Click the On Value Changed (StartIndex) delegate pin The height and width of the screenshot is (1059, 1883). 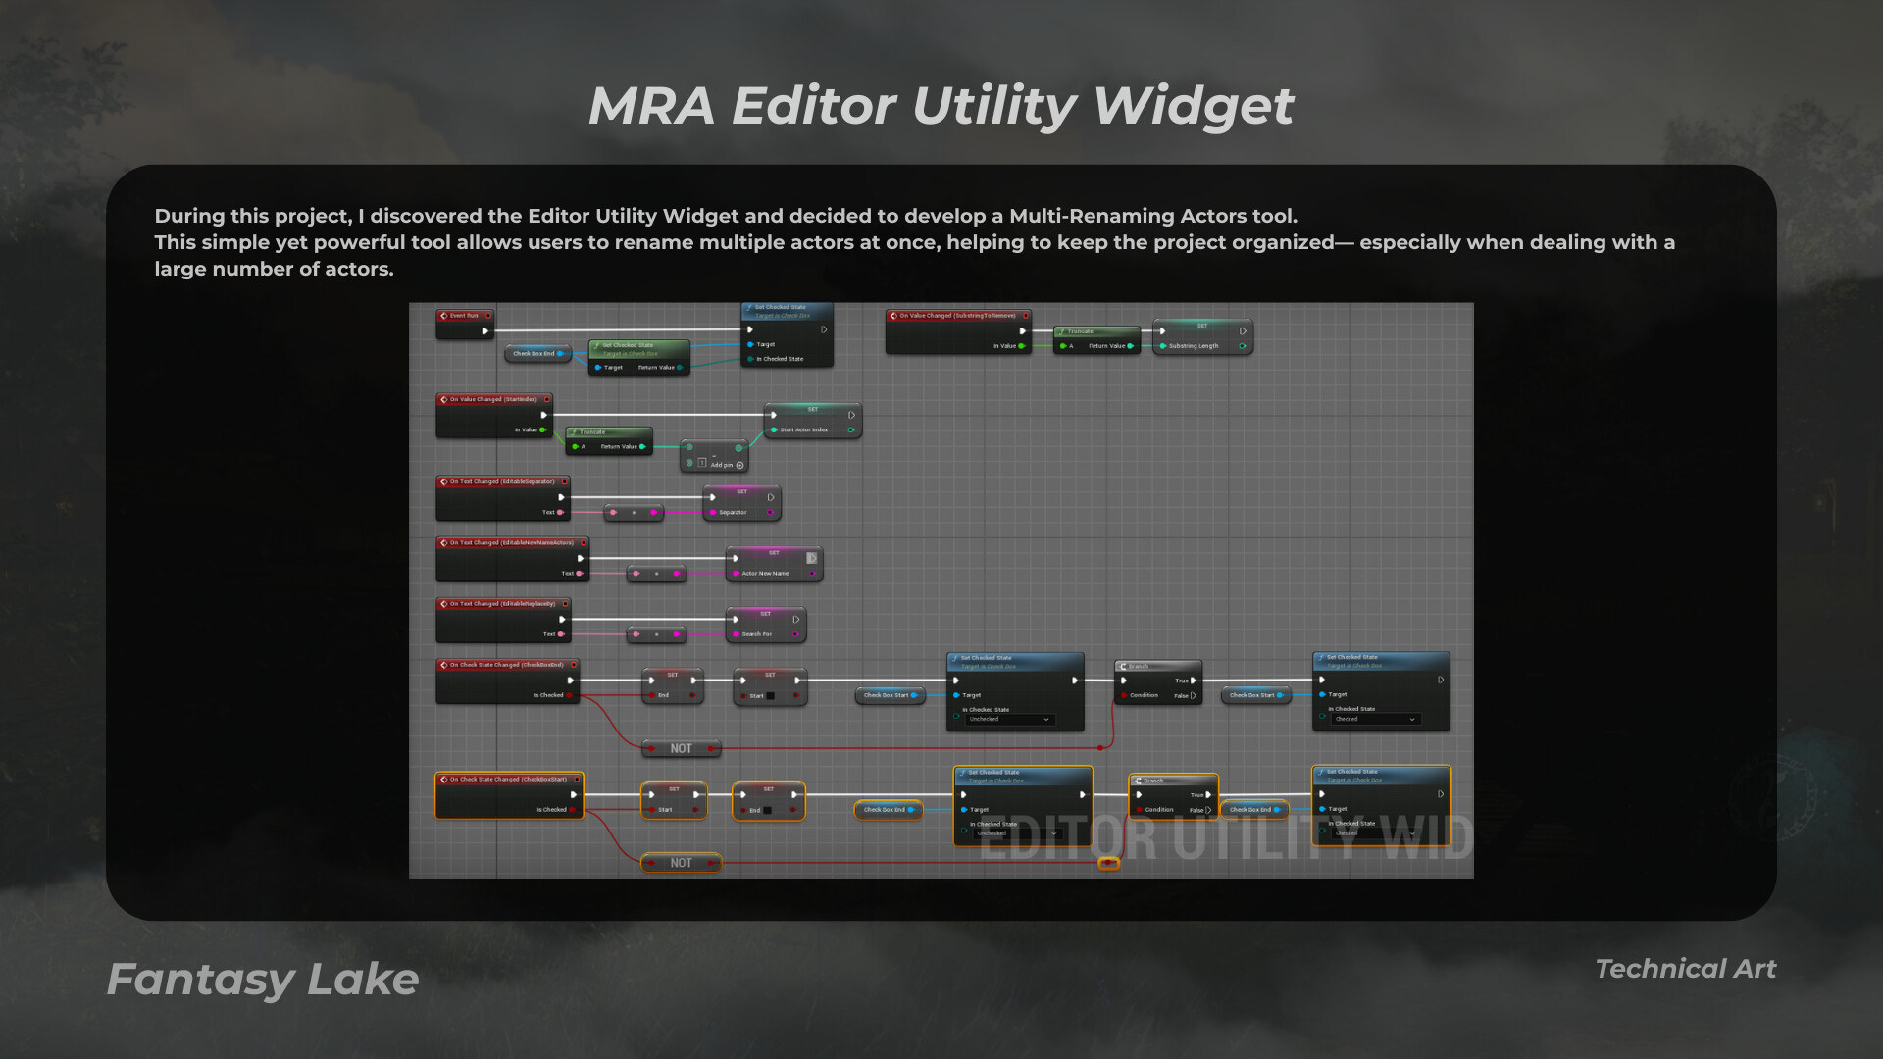coord(546,399)
